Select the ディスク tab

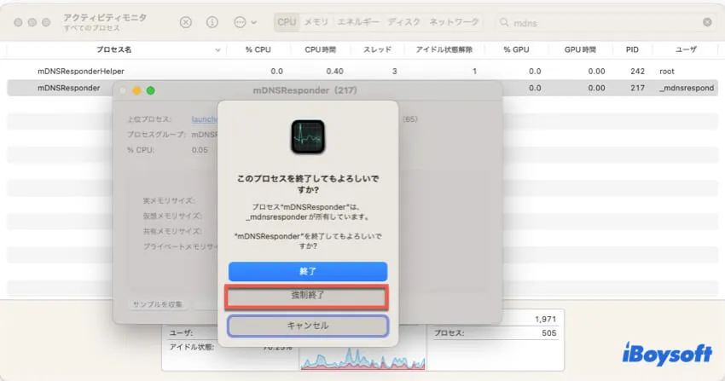click(403, 22)
